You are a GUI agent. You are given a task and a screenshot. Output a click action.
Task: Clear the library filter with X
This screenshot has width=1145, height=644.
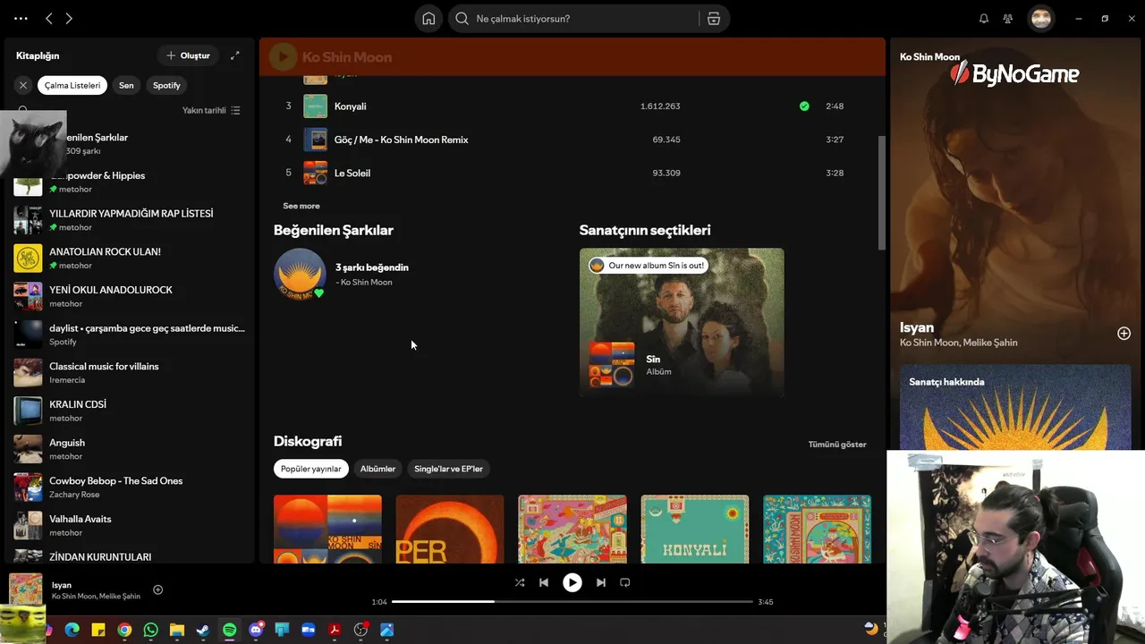click(x=23, y=85)
